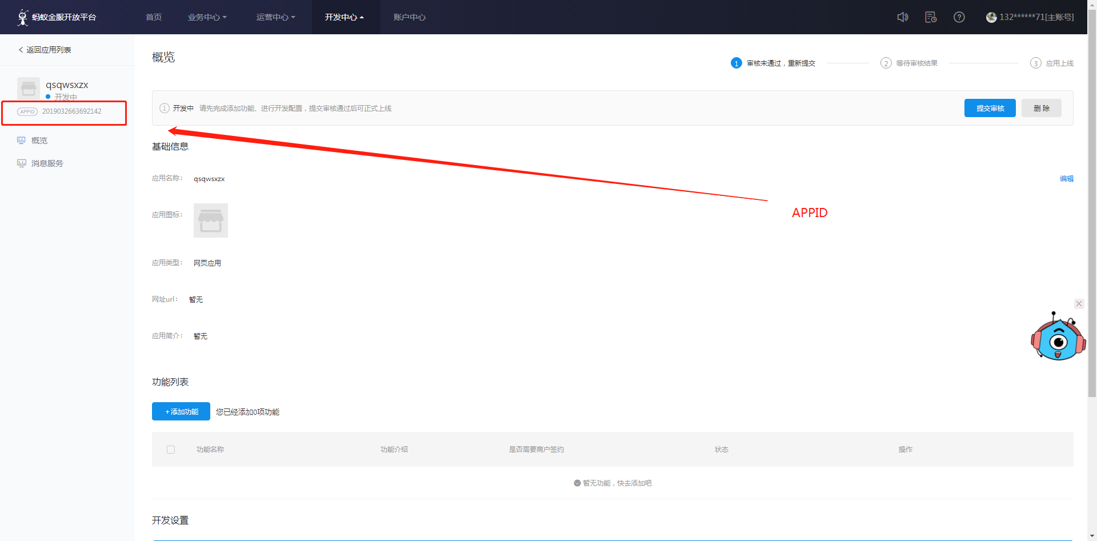Image resolution: width=1097 pixels, height=541 pixels.
Task: Click the info icon beside 开发中 notice
Action: [x=165, y=108]
